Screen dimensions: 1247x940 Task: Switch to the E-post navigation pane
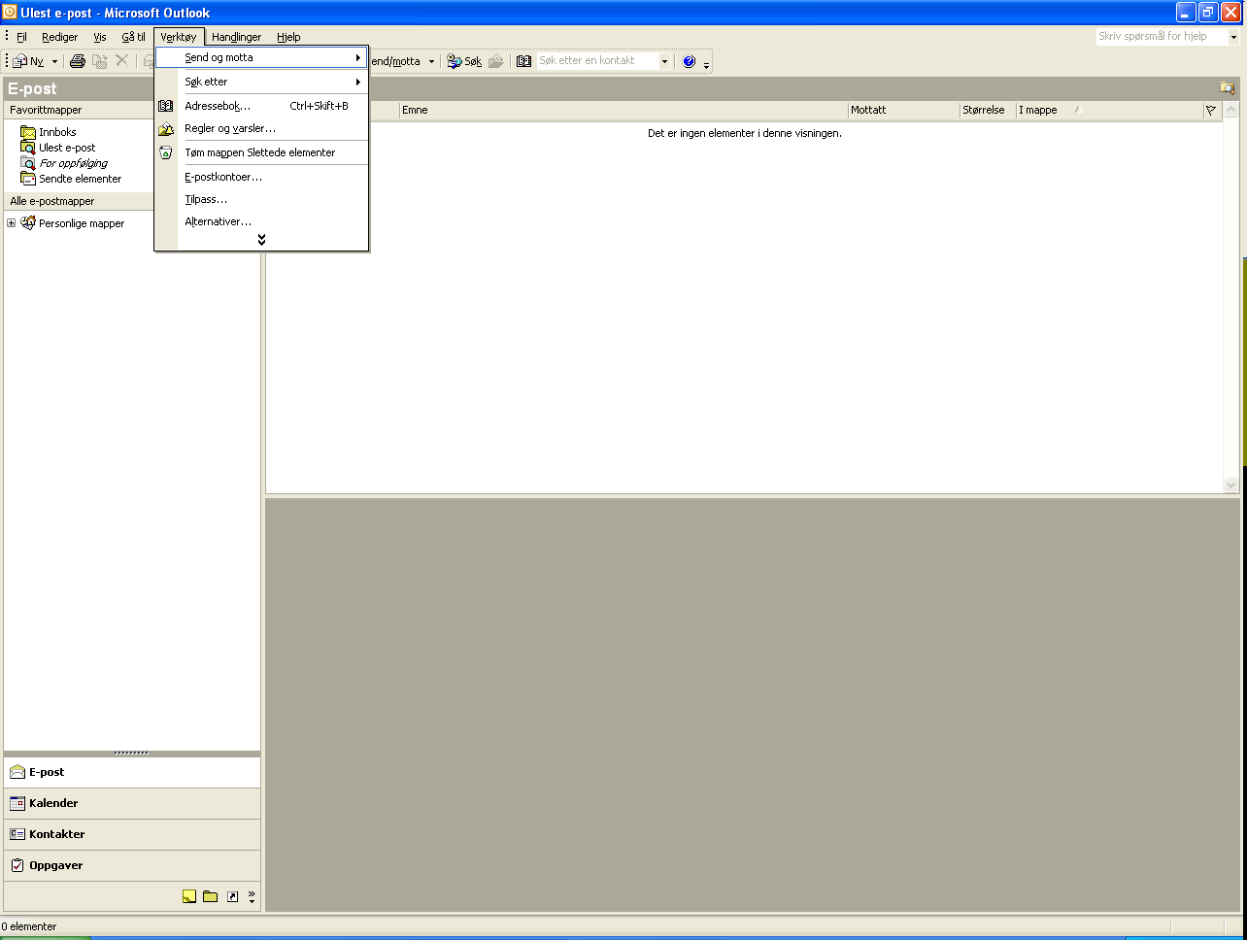coord(132,772)
